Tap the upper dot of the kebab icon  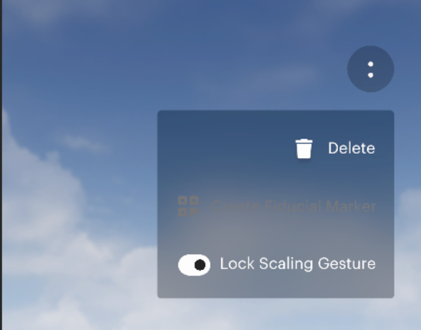coord(371,64)
